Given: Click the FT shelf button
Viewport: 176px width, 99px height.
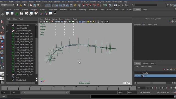Looking at the screenshot, I should 41,13.
